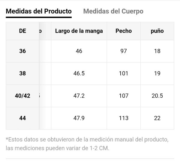Image resolution: width=180 pixels, height=161 pixels.
Task: Click chest value 97
Action: 124,51
